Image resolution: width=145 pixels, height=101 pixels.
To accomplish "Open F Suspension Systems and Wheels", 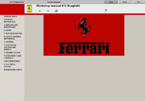I will [10, 47].
